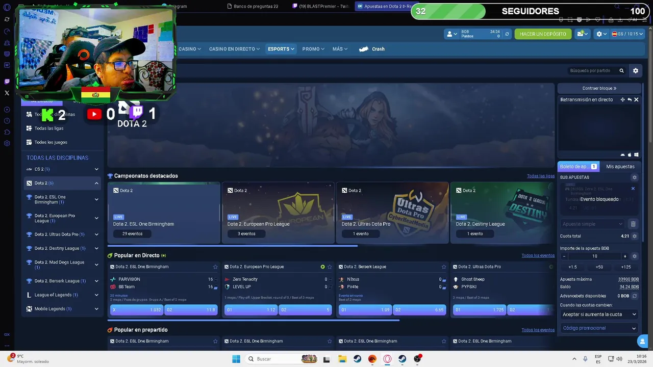Switch to the Mis apuestas tab
Viewport: 653px width, 367px height.
(x=620, y=167)
